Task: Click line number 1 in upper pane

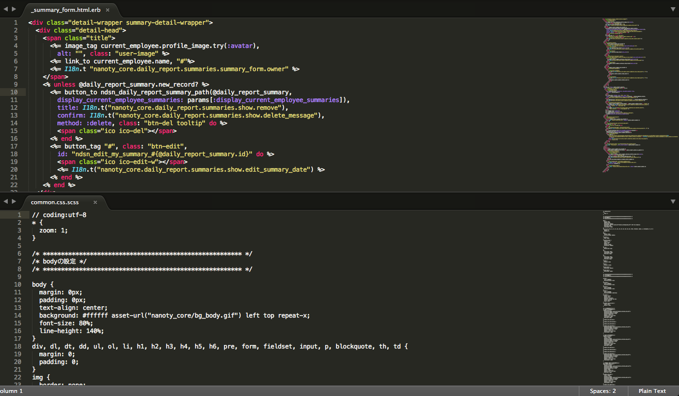Action: [16, 23]
